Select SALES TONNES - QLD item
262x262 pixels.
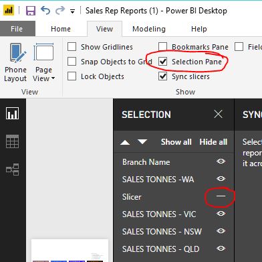(160, 249)
